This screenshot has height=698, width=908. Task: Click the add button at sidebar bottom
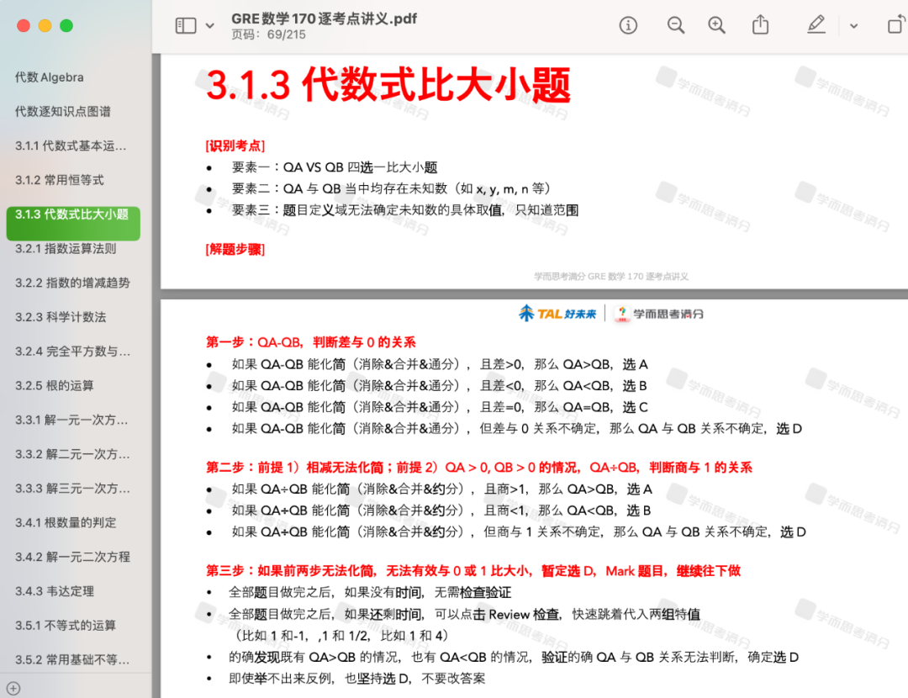(13, 688)
